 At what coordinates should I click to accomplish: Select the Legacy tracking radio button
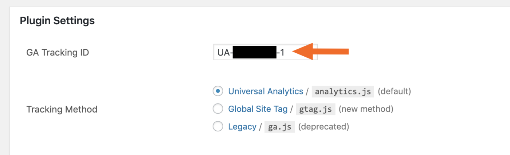[218, 127]
